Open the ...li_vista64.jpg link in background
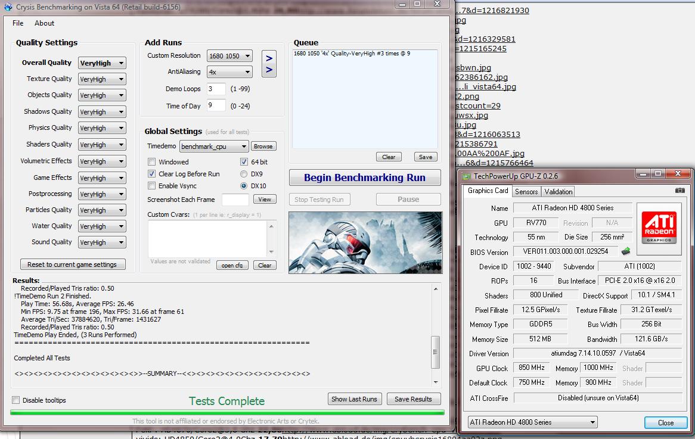This screenshot has width=695, height=439. pyautogui.click(x=486, y=87)
